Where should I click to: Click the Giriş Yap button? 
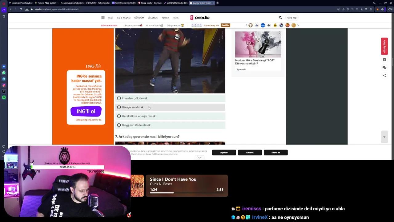(x=292, y=18)
